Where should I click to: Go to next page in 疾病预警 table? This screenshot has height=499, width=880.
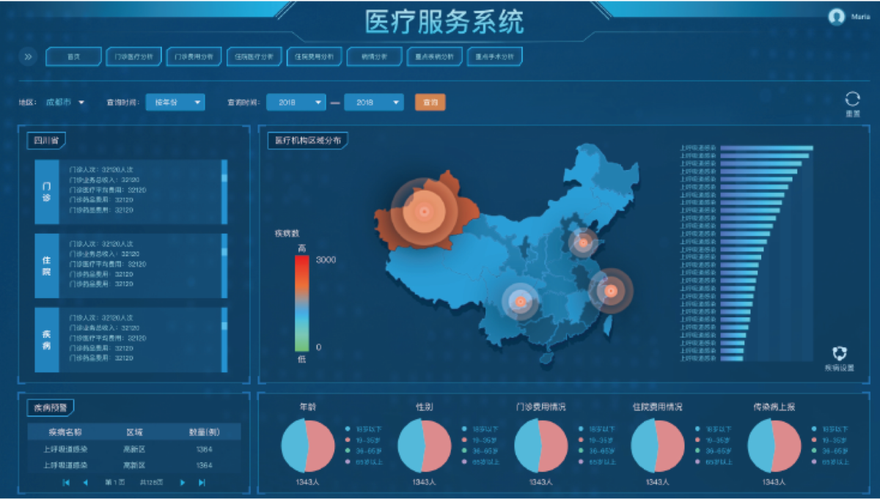(x=183, y=482)
